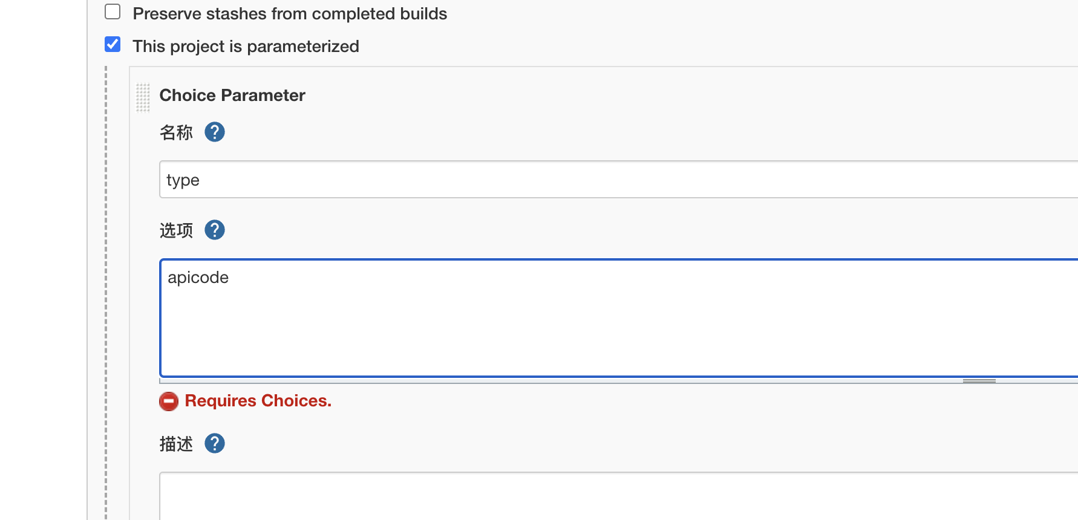This screenshot has height=520, width=1078.
Task: Click the Preserve stashes from completed builds label
Action: point(289,13)
